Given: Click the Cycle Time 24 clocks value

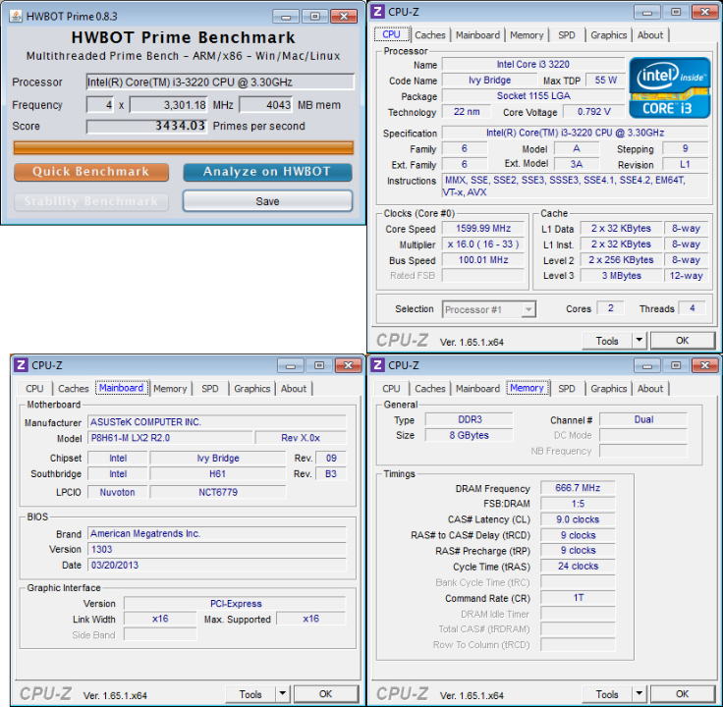Looking at the screenshot, I should click(578, 566).
